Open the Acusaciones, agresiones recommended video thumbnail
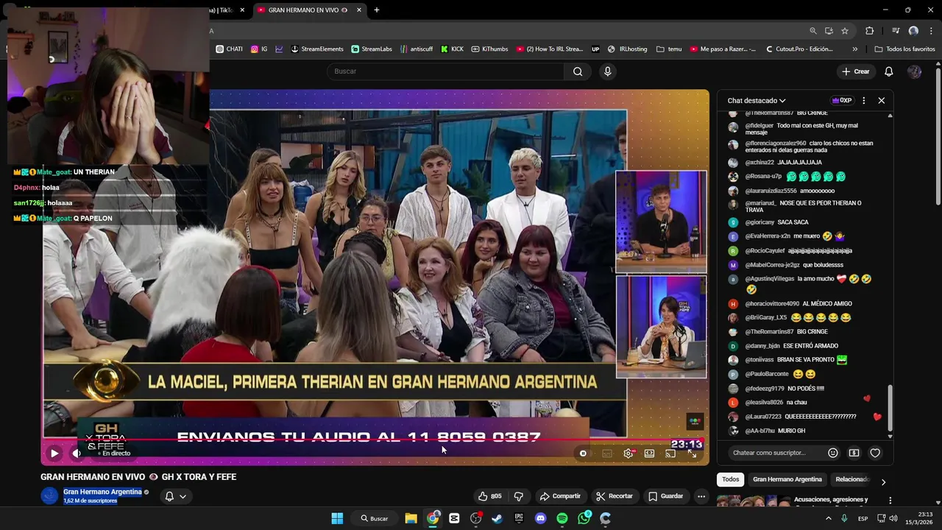 (753, 501)
